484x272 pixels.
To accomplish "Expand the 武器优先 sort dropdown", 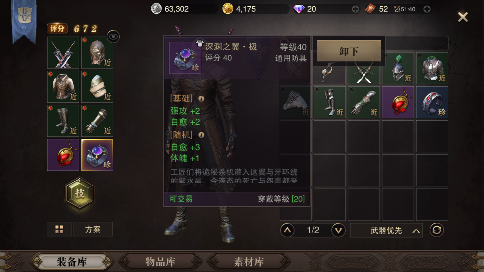I will [x=386, y=230].
